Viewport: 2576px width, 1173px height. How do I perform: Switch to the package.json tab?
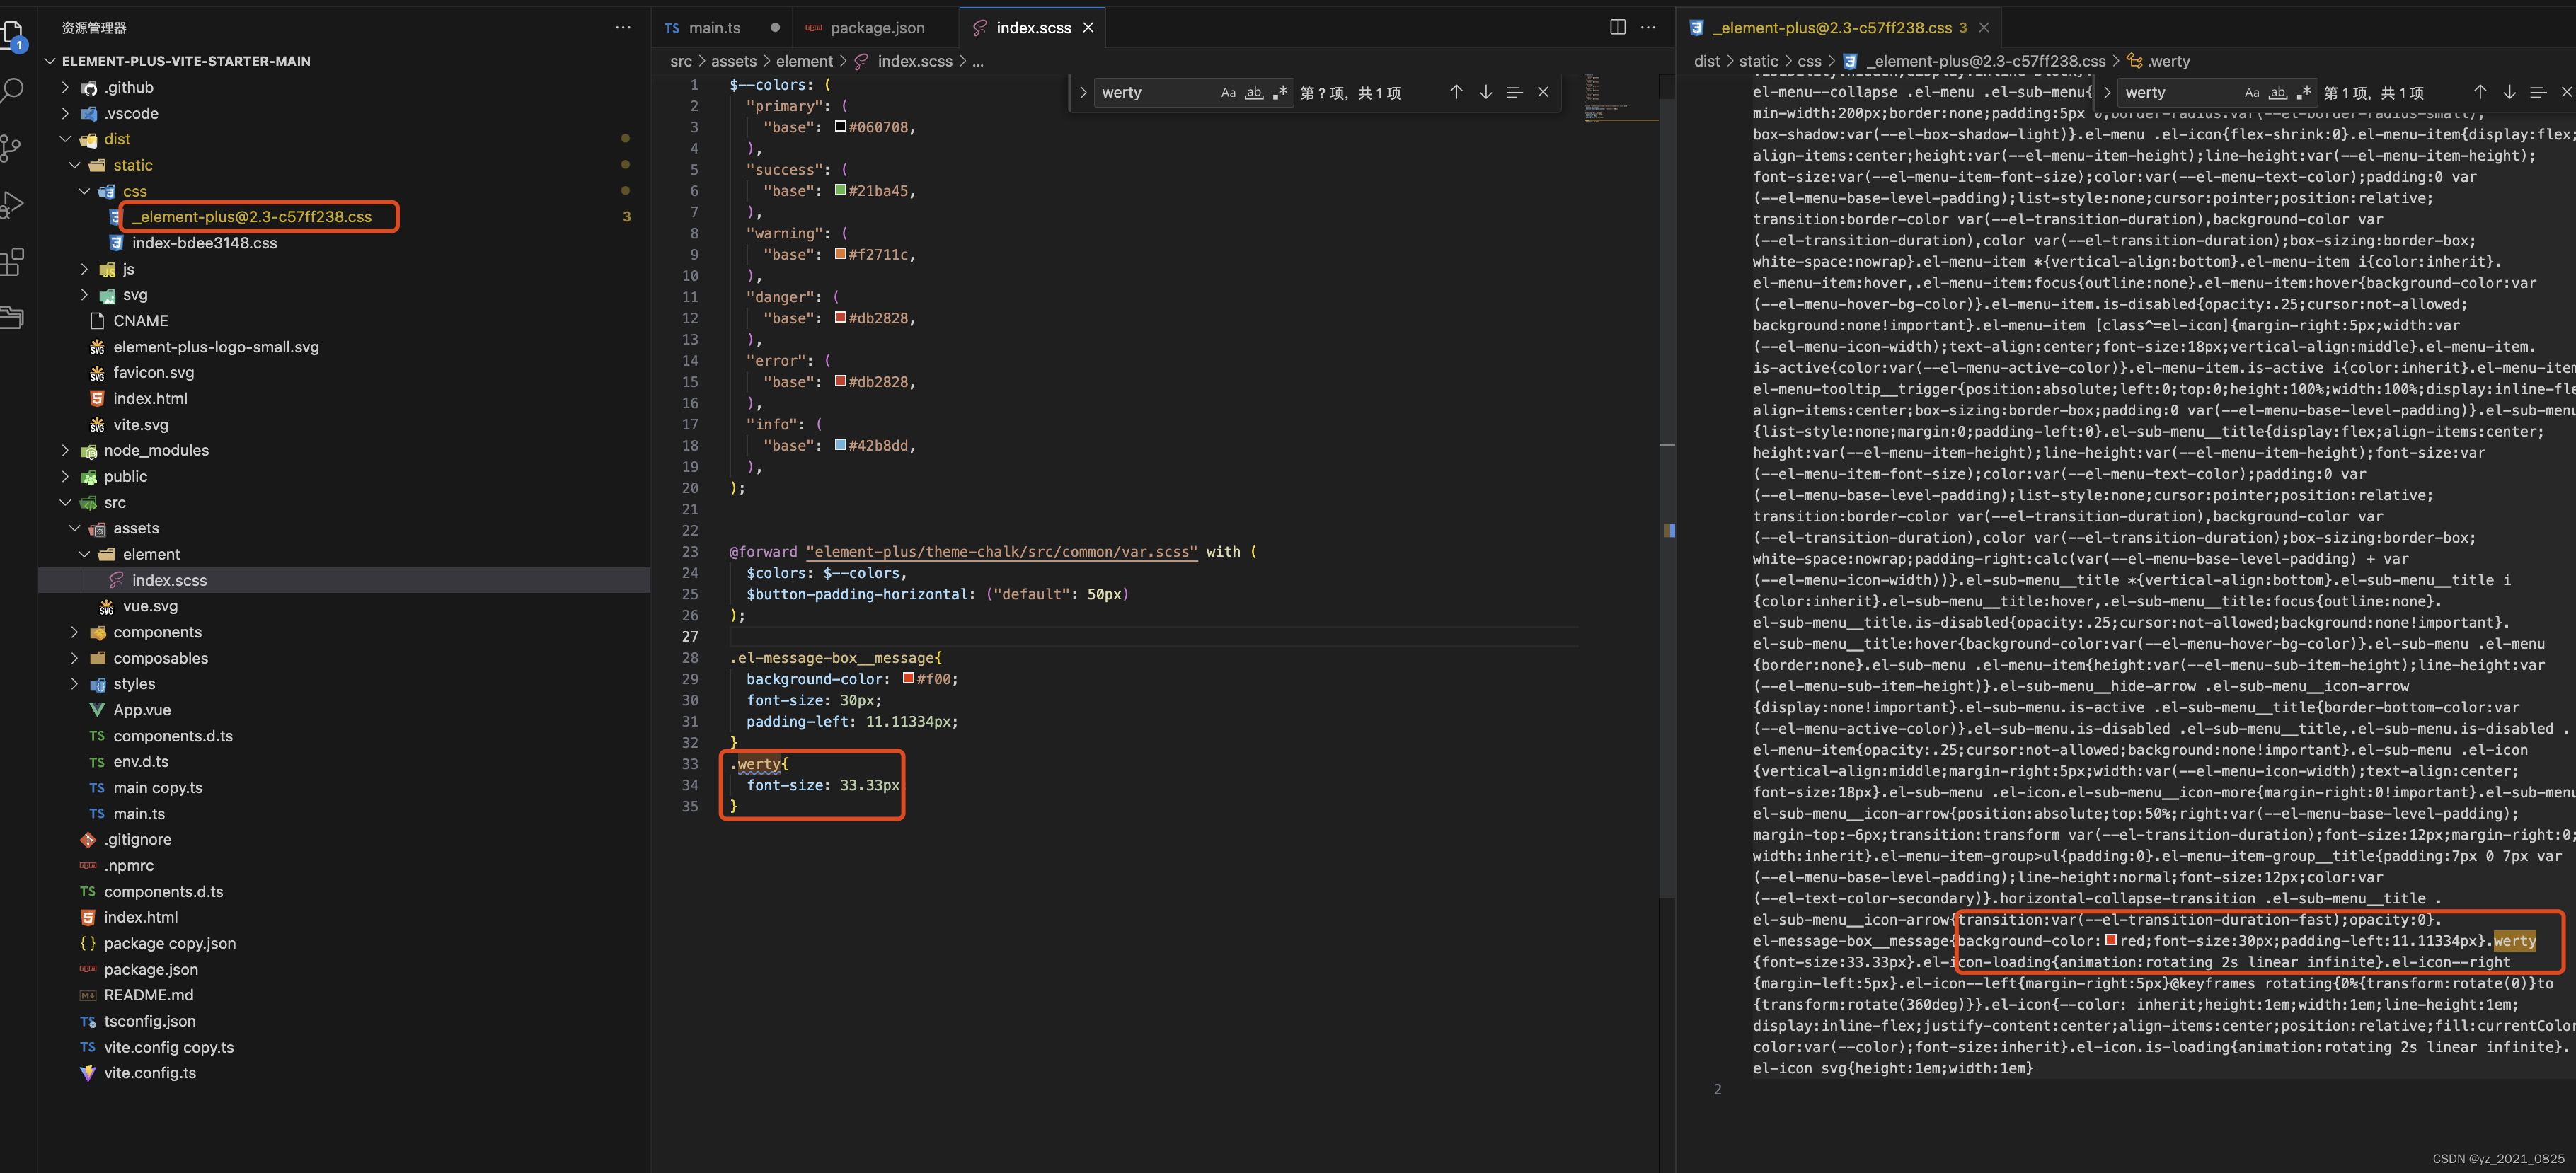click(x=876, y=28)
